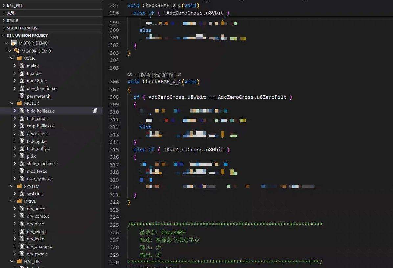The height and width of the screenshot is (268, 393).
Task: Click the code lens icon above CheckBEMF_W_C
Action: coord(130,75)
